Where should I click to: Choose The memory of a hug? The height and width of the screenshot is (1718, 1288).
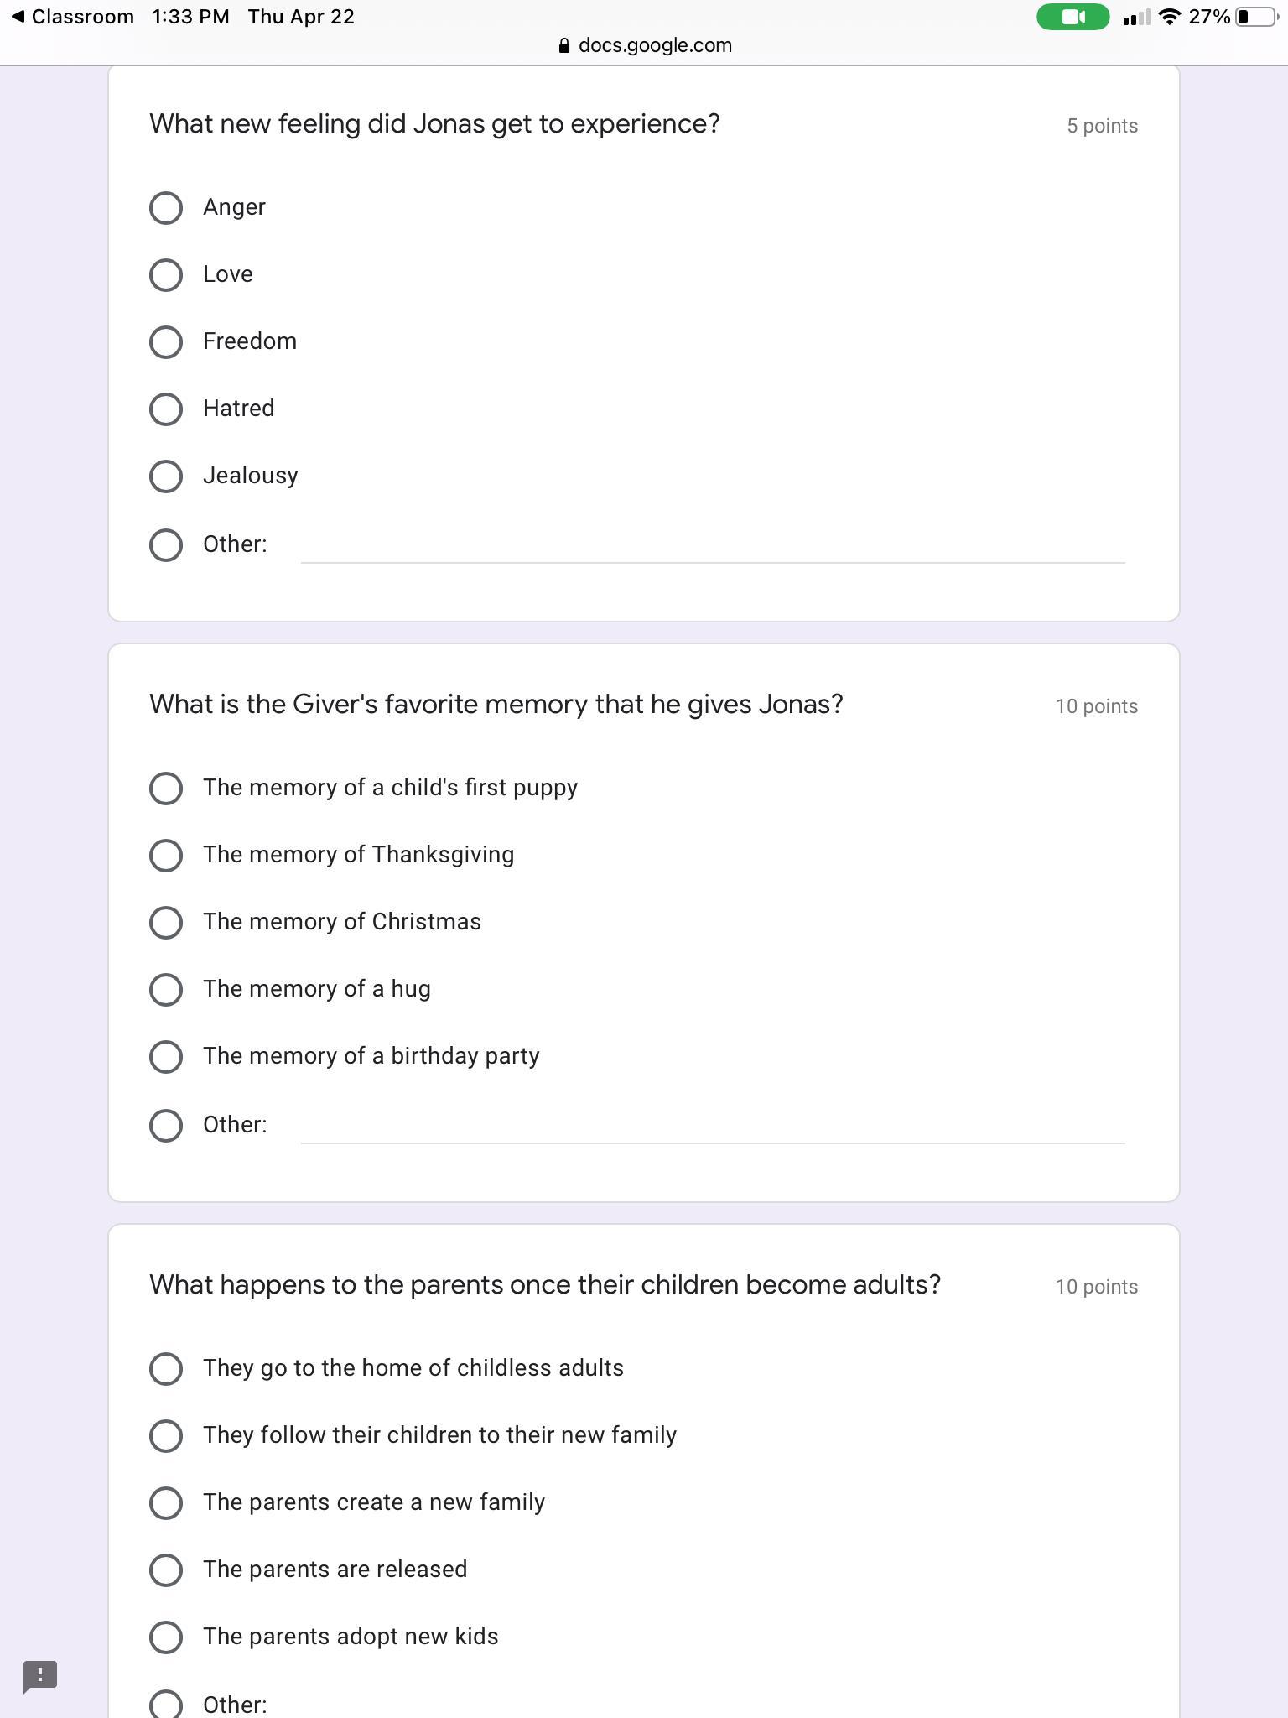point(166,990)
